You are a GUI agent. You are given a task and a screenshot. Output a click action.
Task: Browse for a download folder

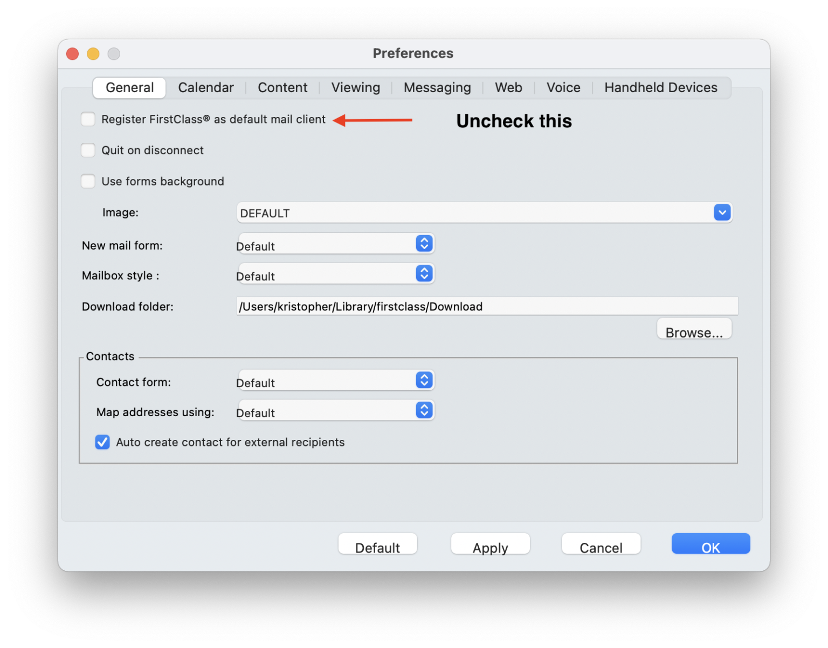point(694,329)
